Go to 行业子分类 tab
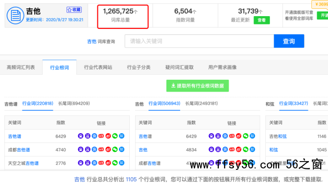 tap(139, 68)
